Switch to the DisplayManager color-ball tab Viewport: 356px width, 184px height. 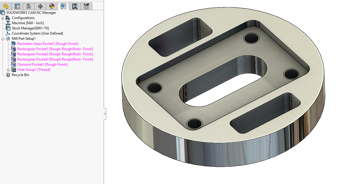coord(52,6)
